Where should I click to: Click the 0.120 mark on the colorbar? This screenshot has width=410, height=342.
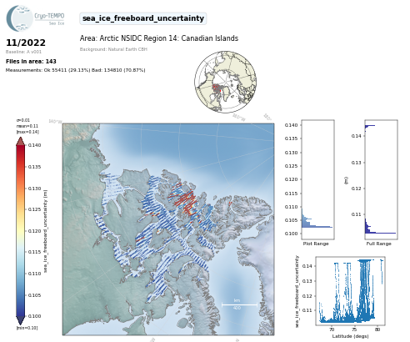tap(34, 231)
